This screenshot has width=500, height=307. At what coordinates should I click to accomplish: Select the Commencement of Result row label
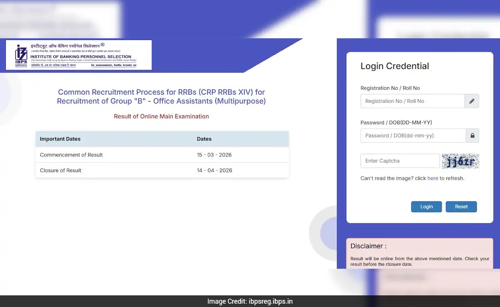[x=71, y=155]
